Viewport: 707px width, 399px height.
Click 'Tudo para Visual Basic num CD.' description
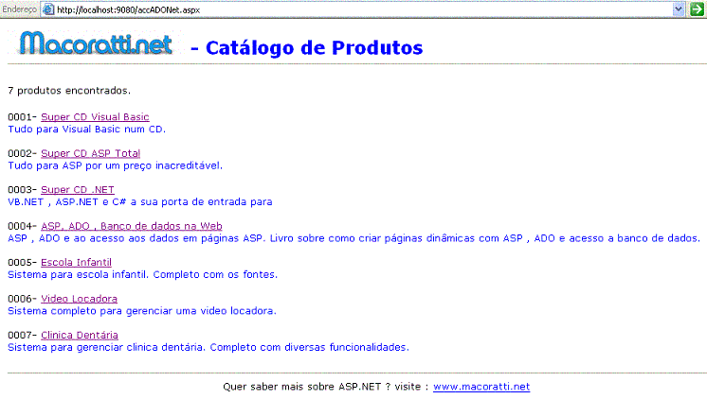tap(86, 130)
